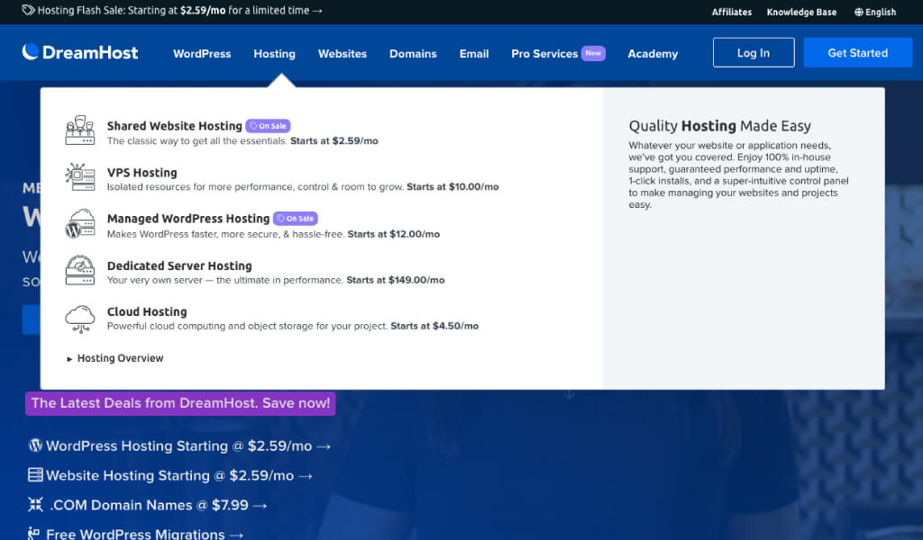This screenshot has width=923, height=540.
Task: Open the Hosting menu
Action: (x=274, y=53)
